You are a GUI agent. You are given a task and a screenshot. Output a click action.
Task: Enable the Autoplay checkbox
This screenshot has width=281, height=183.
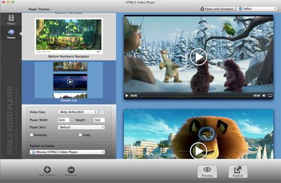coord(31,135)
